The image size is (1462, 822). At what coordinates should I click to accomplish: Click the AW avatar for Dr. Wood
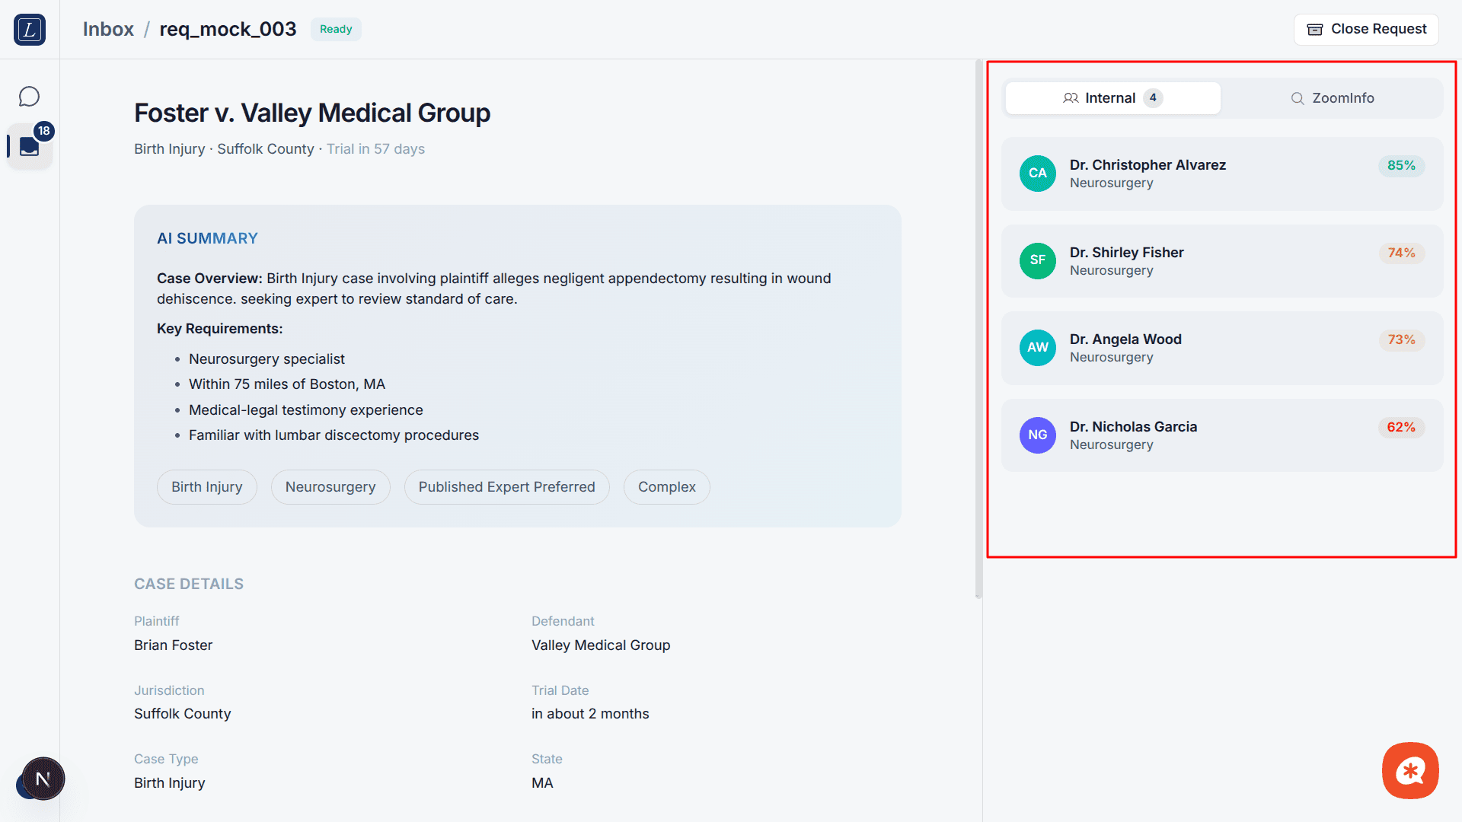click(x=1037, y=348)
